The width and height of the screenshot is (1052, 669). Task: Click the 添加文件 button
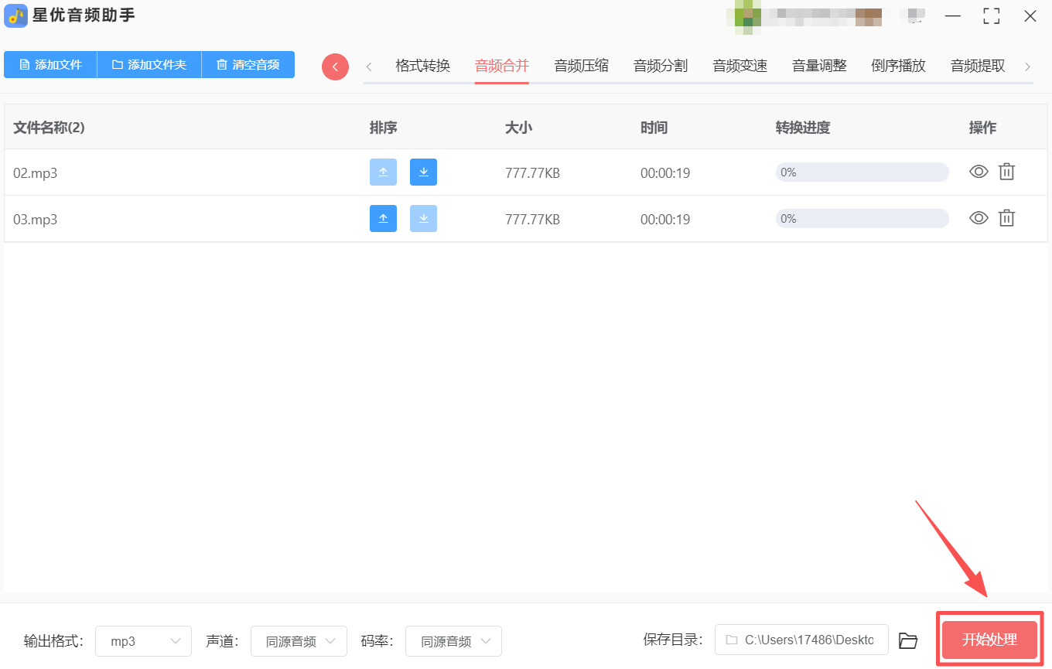click(x=50, y=65)
